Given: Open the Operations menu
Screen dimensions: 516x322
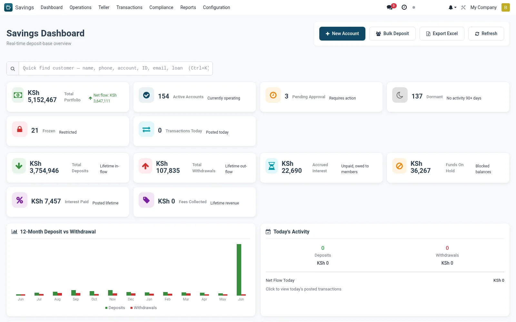Looking at the screenshot, I should pos(80,7).
